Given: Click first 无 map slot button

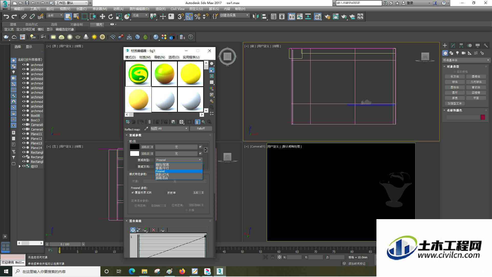Looking at the screenshot, I should click(176, 147).
